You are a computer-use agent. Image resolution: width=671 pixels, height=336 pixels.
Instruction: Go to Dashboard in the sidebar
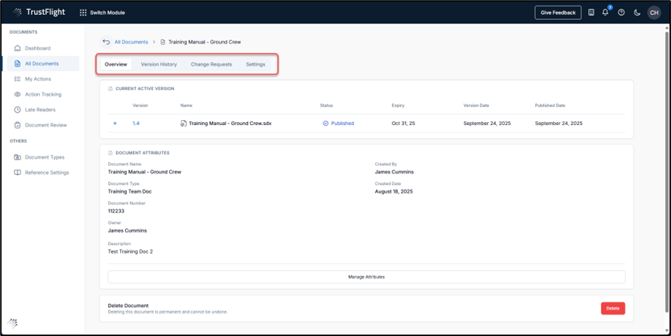point(37,48)
